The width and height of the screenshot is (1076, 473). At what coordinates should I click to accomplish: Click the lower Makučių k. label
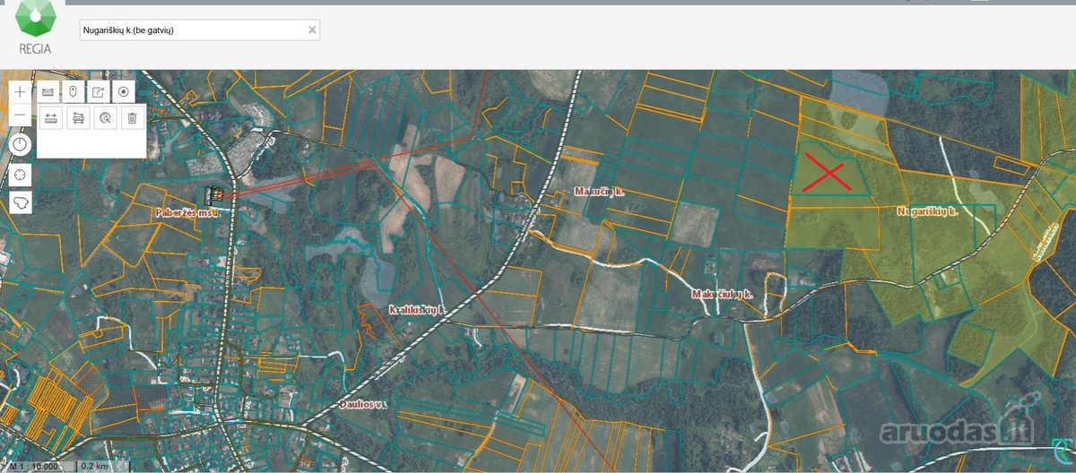pyautogui.click(x=722, y=294)
